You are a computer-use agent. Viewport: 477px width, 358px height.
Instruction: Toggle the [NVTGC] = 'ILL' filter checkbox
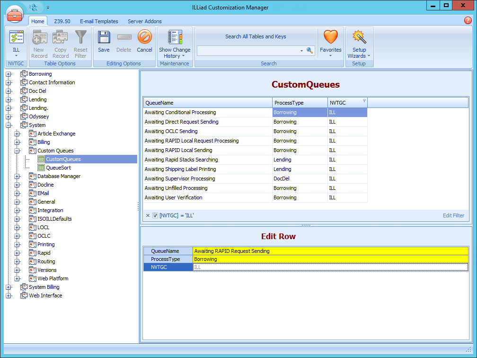pos(155,215)
